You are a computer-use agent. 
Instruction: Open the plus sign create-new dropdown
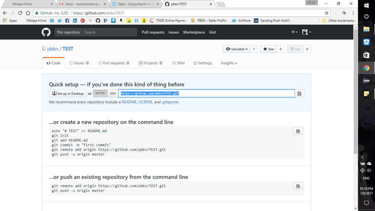pyautogui.click(x=294, y=32)
